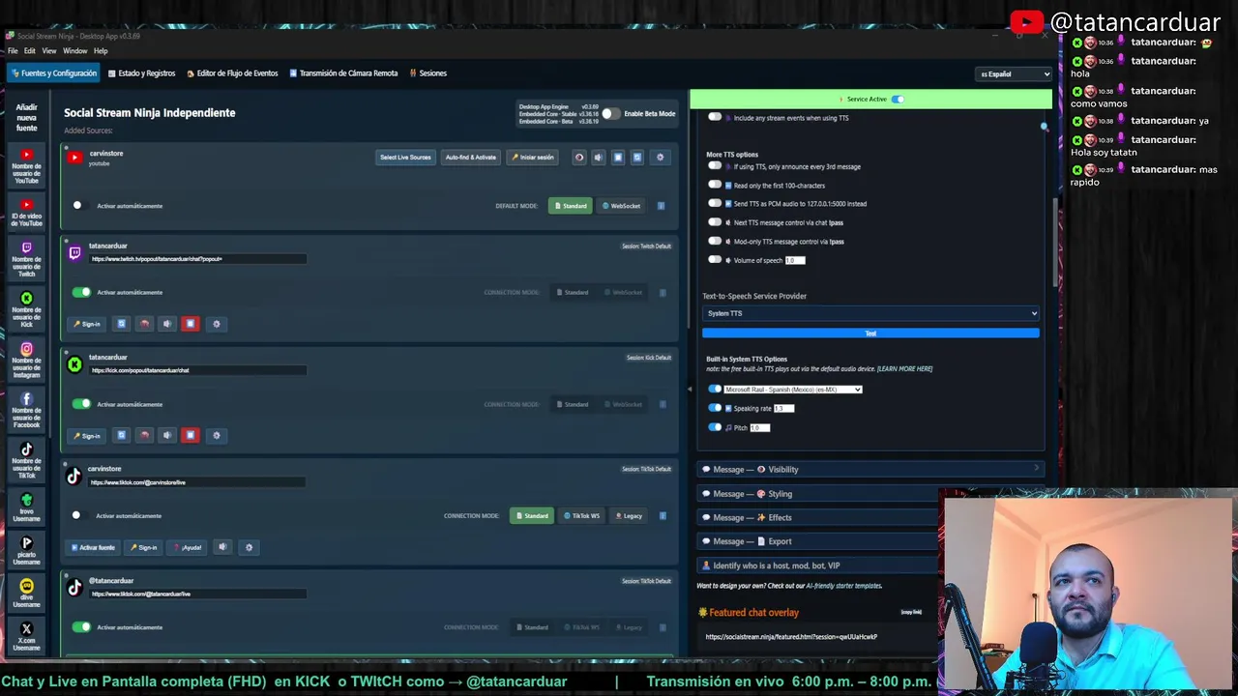The height and width of the screenshot is (696, 1238).
Task: Switch to Editor de Flujo de Eventos tab
Action: point(232,73)
